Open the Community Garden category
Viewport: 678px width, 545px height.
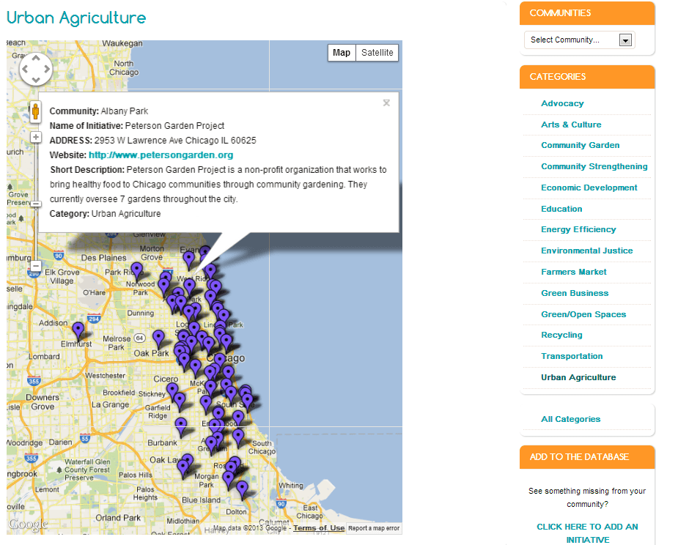tap(580, 145)
